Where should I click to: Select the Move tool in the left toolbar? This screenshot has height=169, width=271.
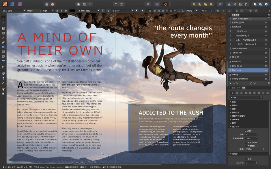point(3,18)
